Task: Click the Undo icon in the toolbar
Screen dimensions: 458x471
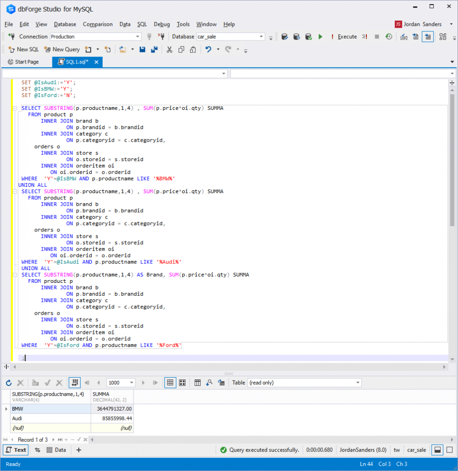Action: pyautogui.click(x=208, y=49)
